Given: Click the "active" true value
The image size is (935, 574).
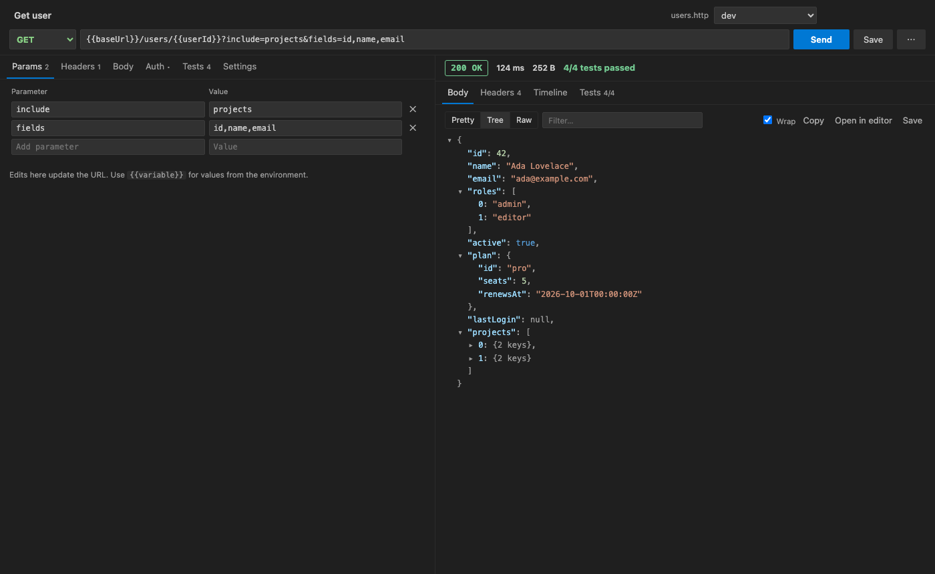Looking at the screenshot, I should (x=525, y=243).
